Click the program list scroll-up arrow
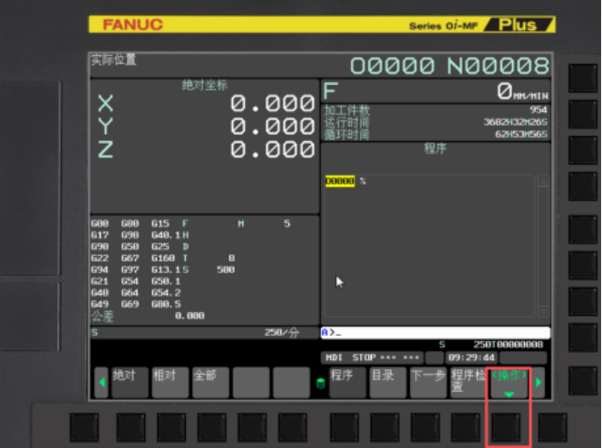 pyautogui.click(x=543, y=181)
